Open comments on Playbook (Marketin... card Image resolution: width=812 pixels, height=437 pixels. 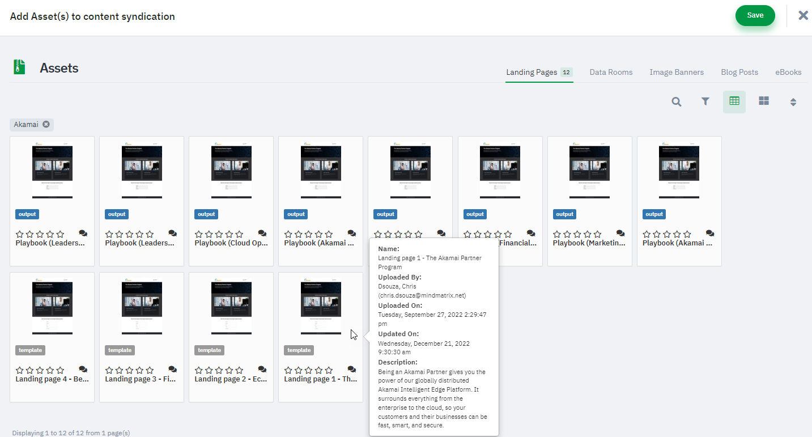[620, 234]
